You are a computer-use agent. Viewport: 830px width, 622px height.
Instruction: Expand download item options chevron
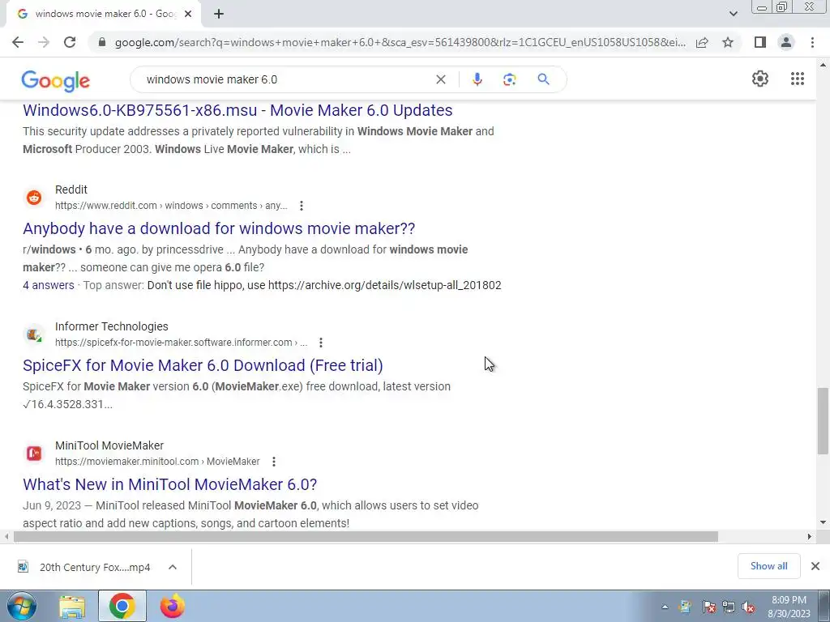click(173, 567)
